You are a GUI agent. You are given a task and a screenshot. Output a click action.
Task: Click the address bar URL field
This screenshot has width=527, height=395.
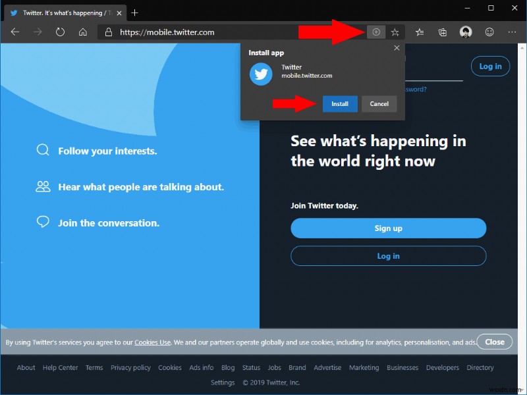(198, 32)
